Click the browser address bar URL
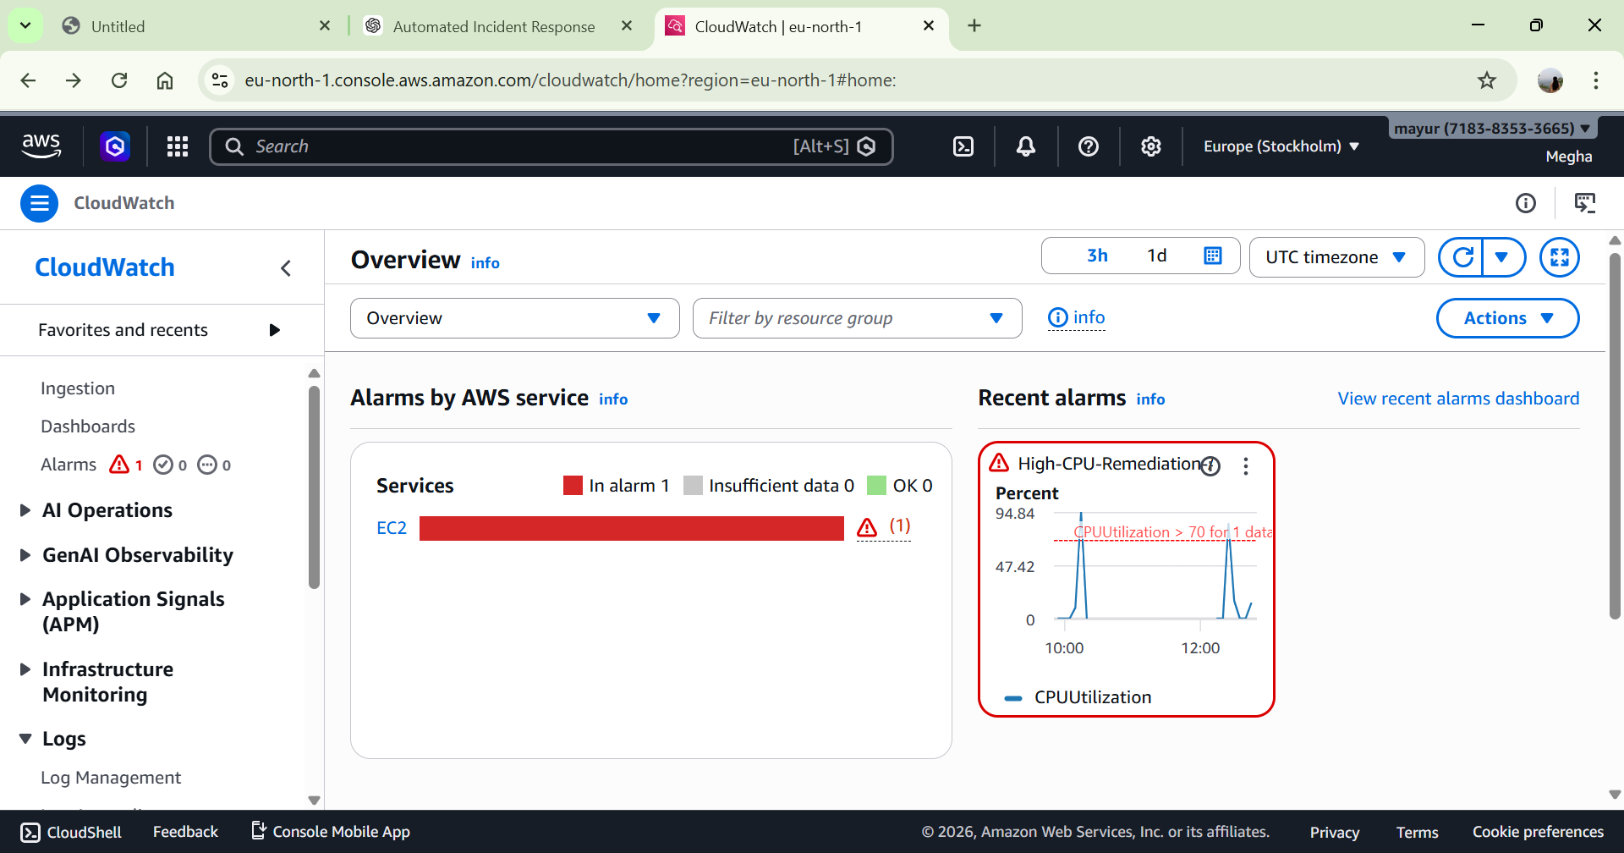Image resolution: width=1624 pixels, height=853 pixels. pos(570,80)
